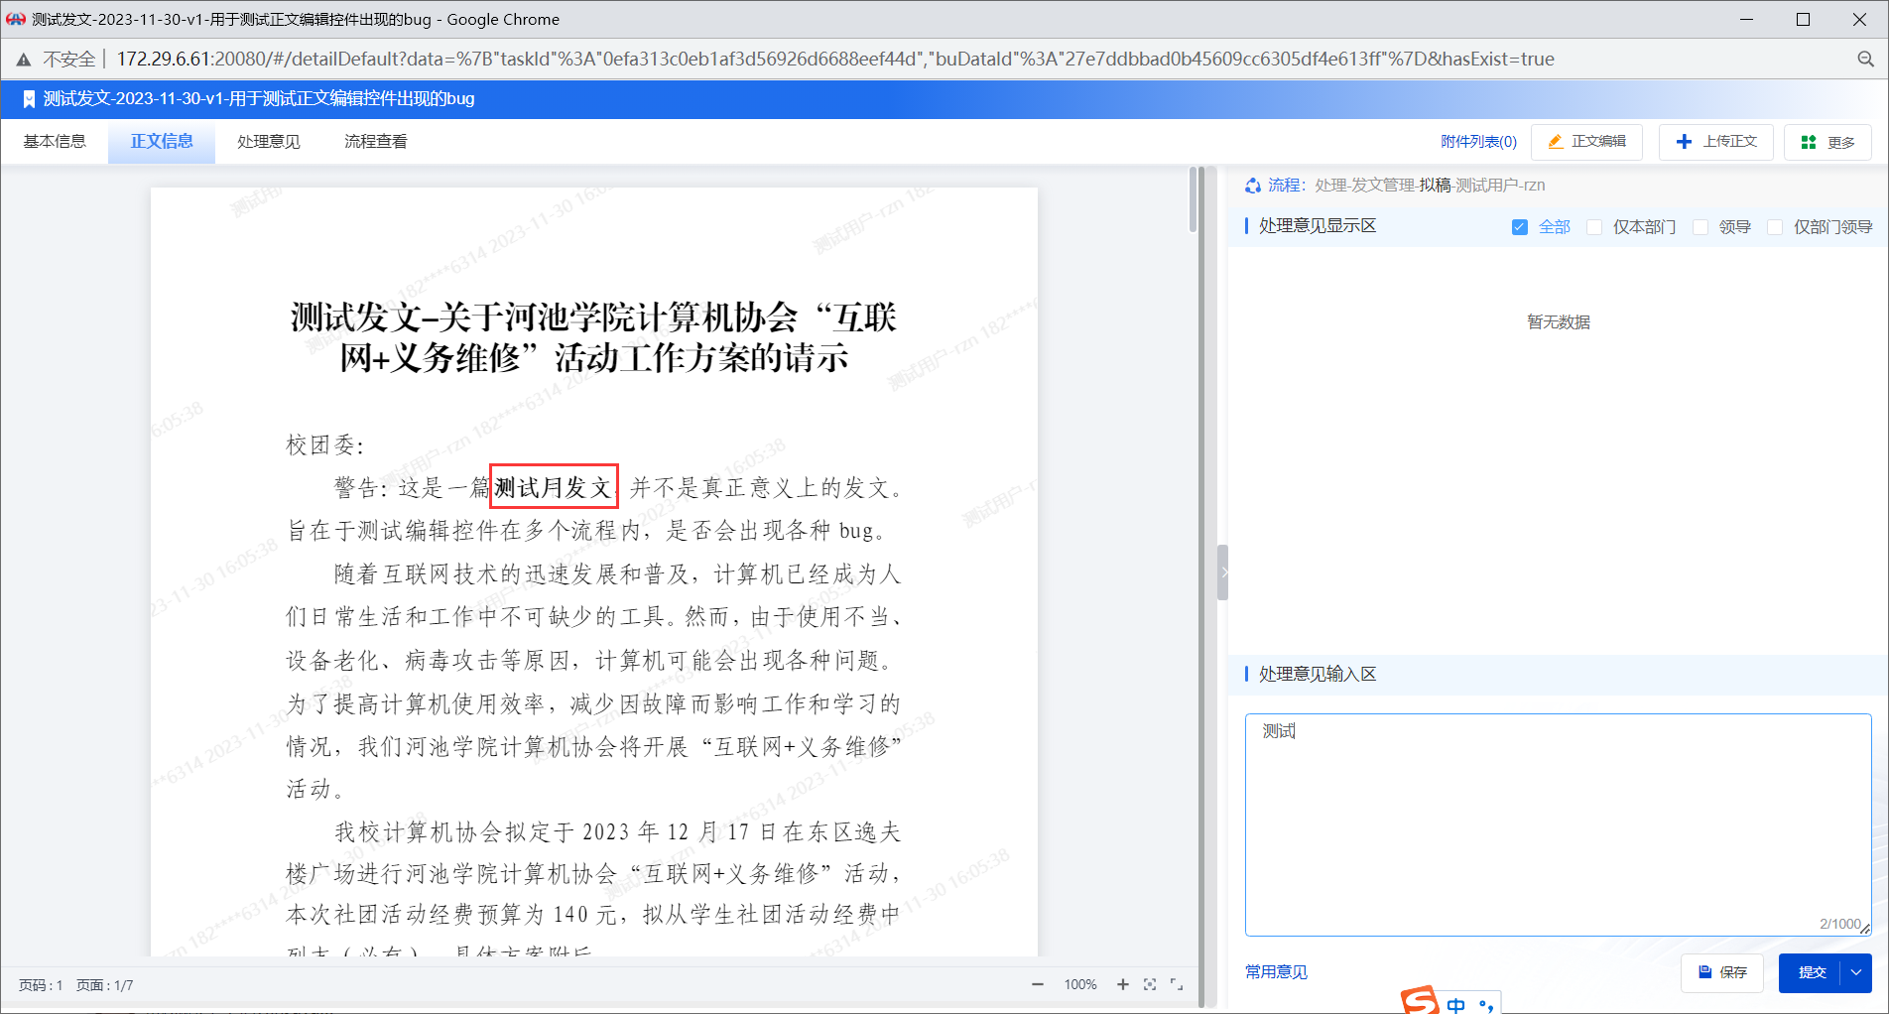The height and width of the screenshot is (1014, 1889).
Task: Click the flow icon beside 流程
Action: coord(1253,186)
